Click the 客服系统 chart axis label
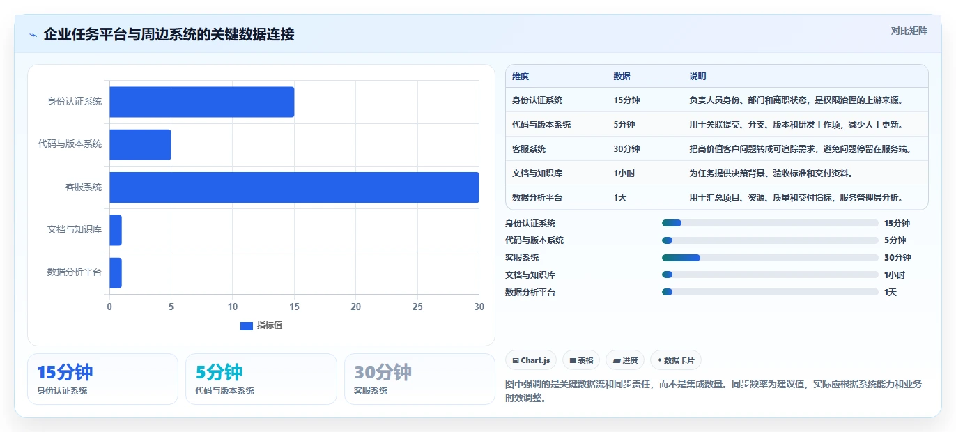956x432 pixels. (83, 187)
